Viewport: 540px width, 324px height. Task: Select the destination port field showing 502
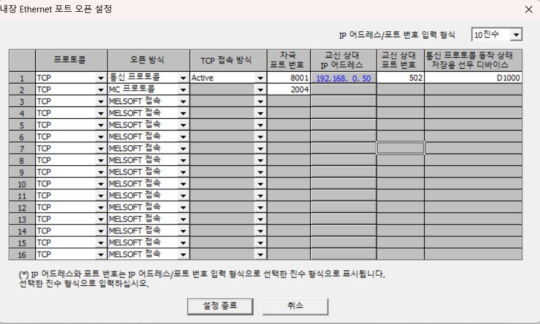click(x=400, y=78)
